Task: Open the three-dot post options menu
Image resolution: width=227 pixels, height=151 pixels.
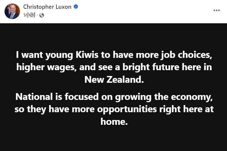Action: click(x=217, y=10)
